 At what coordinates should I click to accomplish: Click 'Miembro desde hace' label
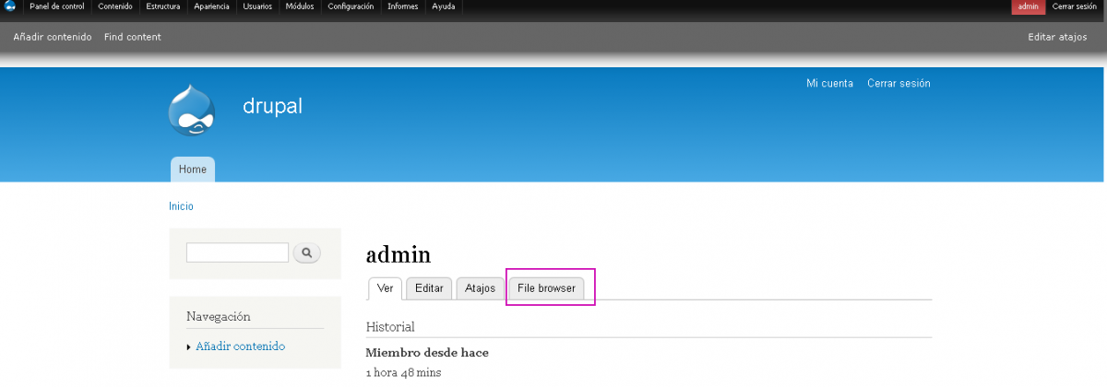[x=427, y=352]
